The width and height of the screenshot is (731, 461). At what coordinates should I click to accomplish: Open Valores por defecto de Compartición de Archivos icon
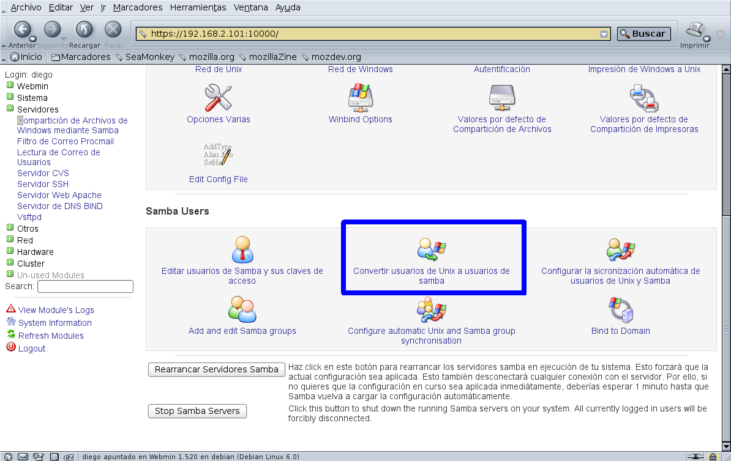501,98
